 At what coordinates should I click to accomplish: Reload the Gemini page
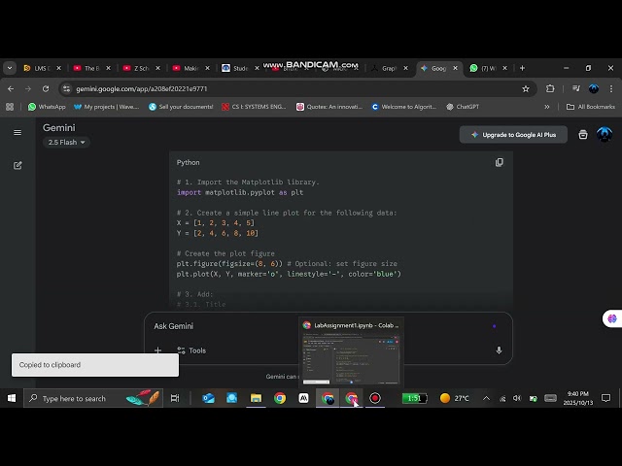click(46, 88)
